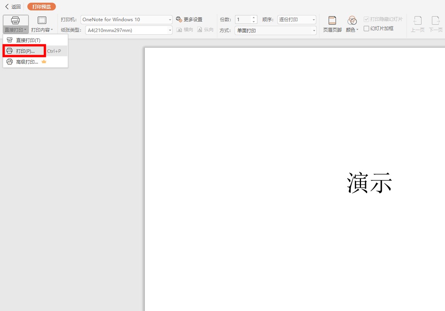Image resolution: width=445 pixels, height=311 pixels.
Task: Open the 顺序 逐份打印 dropdown
Action: coord(297,20)
